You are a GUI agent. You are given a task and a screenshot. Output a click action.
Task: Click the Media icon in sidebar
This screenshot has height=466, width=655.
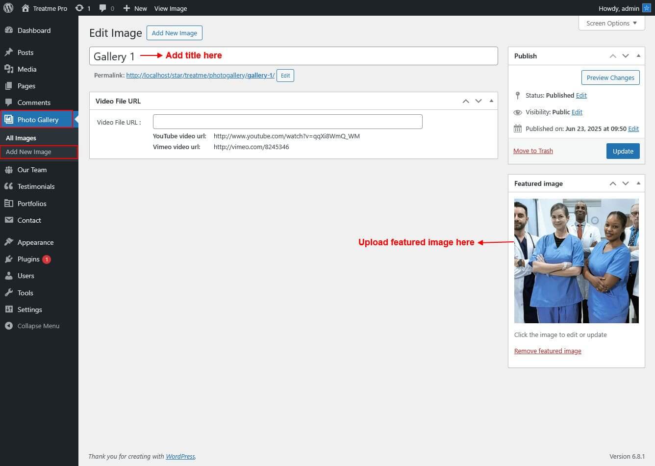[x=9, y=69]
